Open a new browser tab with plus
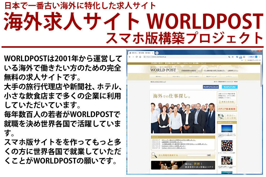Viewport: 266px width, 177px height. [x=157, y=53]
